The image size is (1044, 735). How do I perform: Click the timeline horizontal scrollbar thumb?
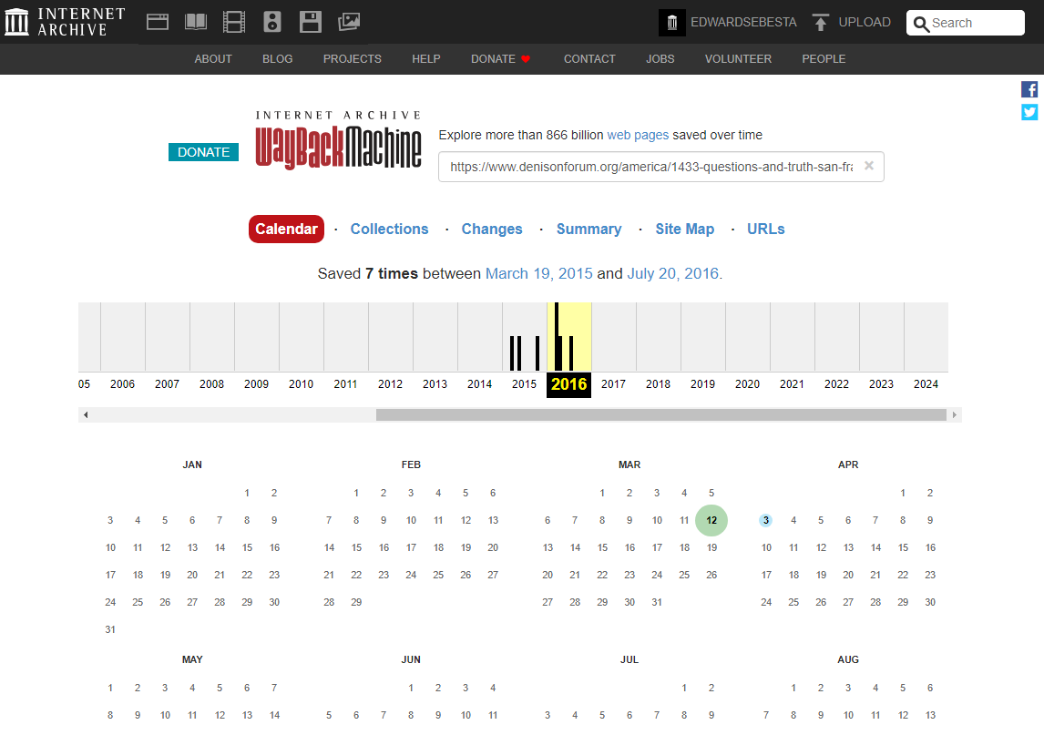coord(661,414)
